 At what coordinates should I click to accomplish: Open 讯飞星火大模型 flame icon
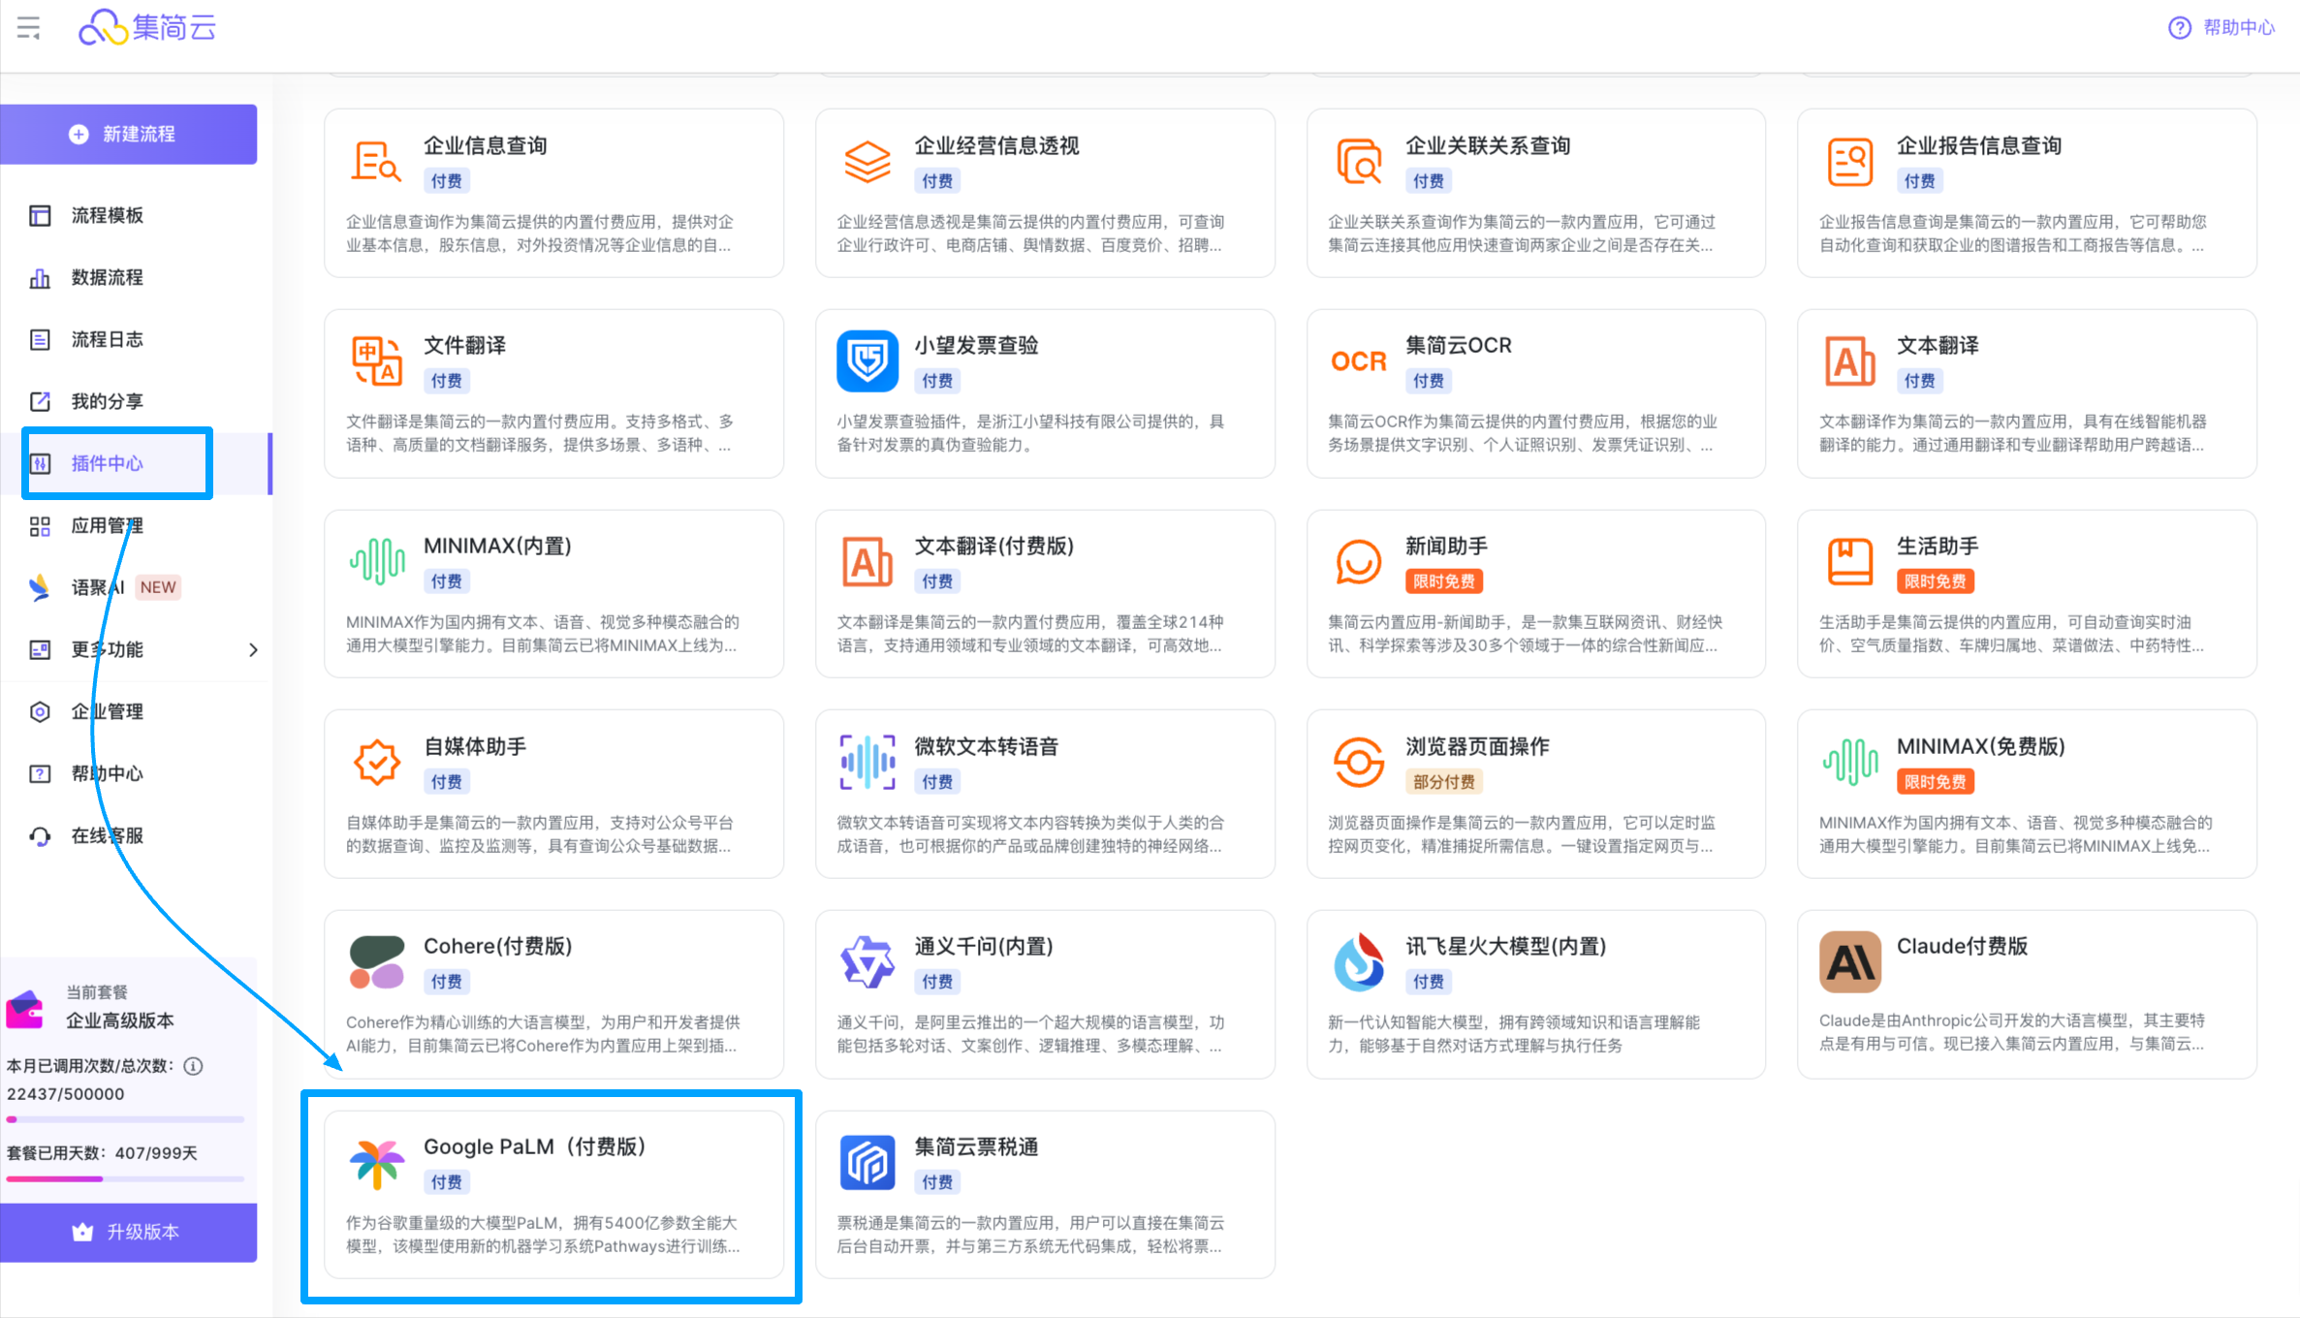point(1359,962)
